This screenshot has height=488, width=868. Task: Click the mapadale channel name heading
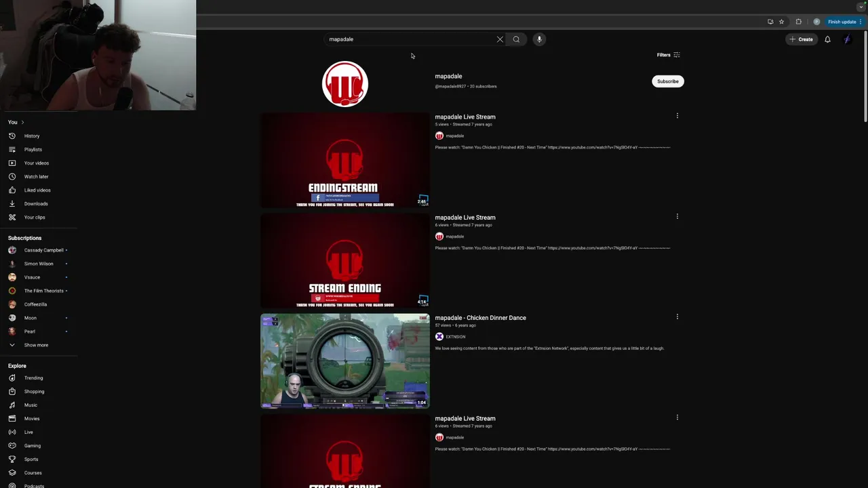(x=448, y=77)
